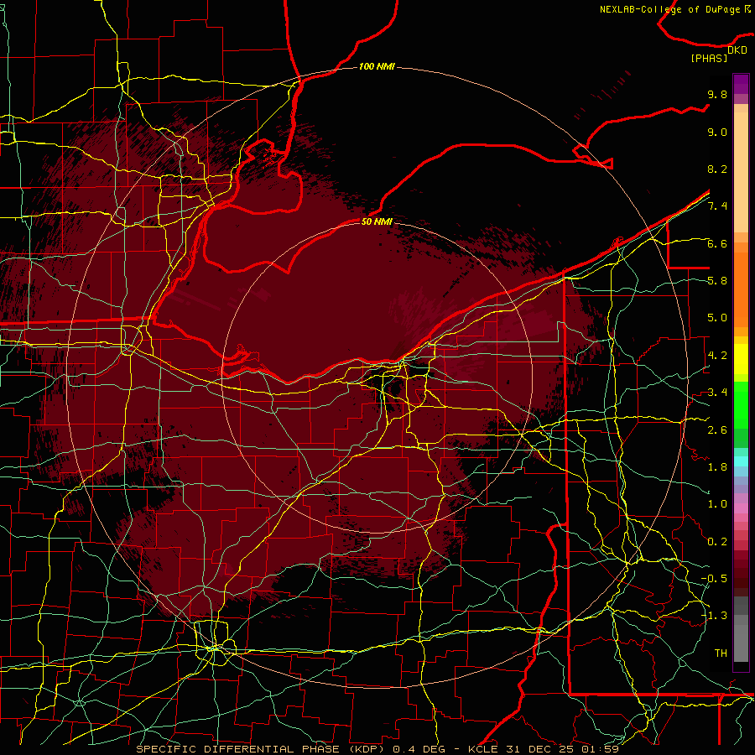Select the 7.4 scale value

pyautogui.click(x=717, y=206)
